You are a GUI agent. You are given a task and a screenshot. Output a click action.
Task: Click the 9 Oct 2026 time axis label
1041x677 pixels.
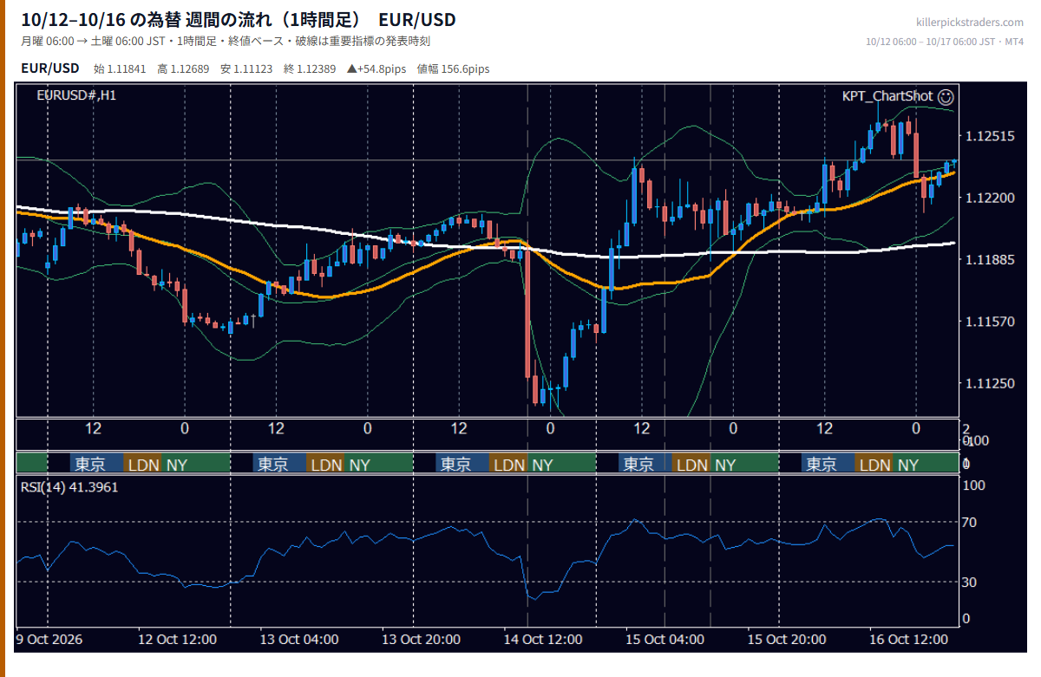coord(49,639)
